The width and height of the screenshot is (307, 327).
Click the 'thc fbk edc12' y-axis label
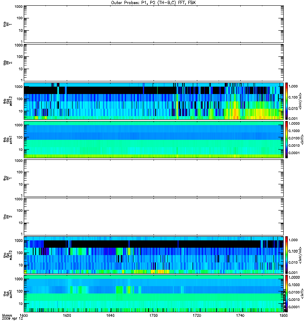pyautogui.click(x=8, y=255)
